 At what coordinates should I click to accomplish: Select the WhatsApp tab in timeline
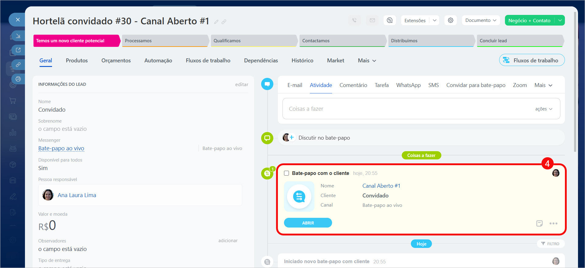[x=408, y=85]
